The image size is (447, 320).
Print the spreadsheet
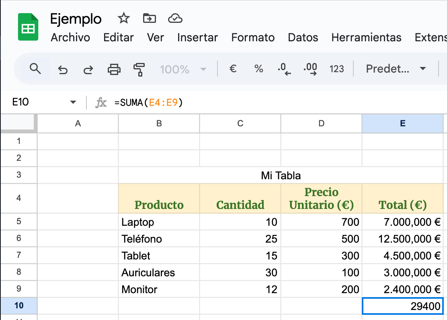coord(114,69)
